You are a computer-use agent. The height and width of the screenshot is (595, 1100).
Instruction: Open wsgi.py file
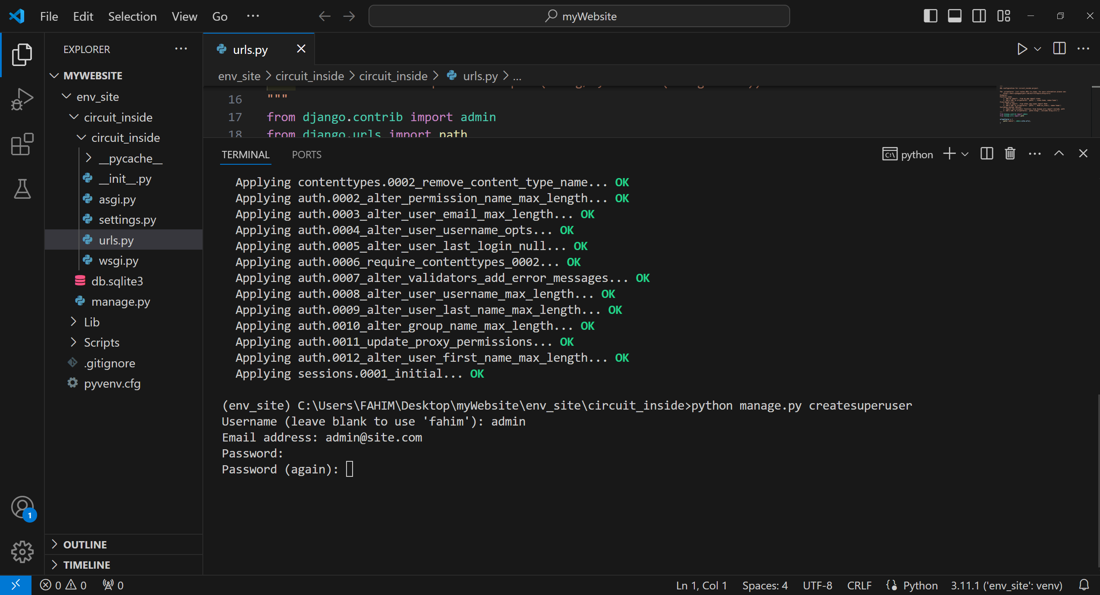click(123, 260)
